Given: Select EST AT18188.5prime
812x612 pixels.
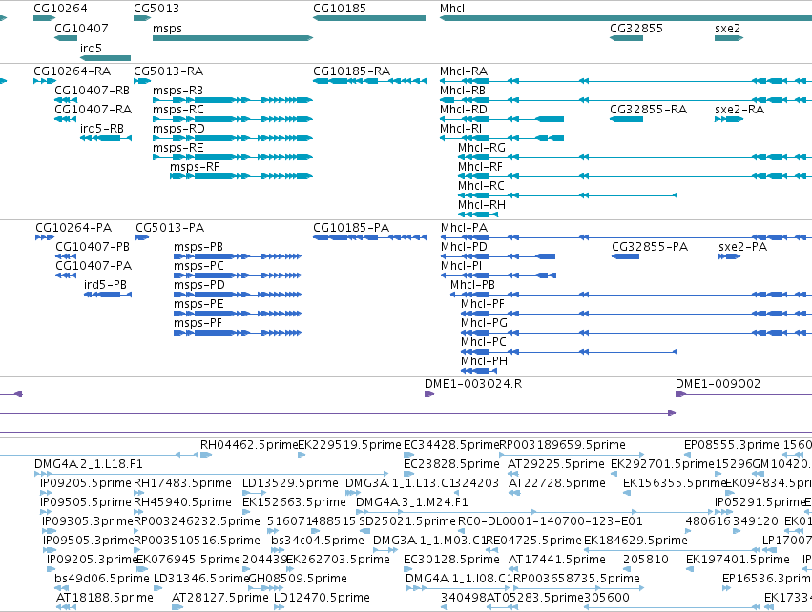Looking at the screenshot, I should point(66,607).
